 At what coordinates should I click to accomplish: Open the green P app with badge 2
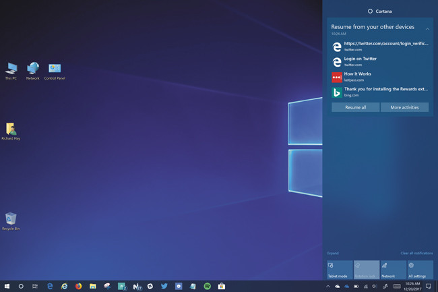pyautogui.click(x=122, y=286)
